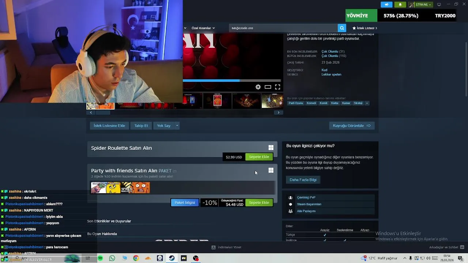Image resolution: width=468 pixels, height=263 pixels.
Task: Click the store search magnifier button
Action: 342,28
